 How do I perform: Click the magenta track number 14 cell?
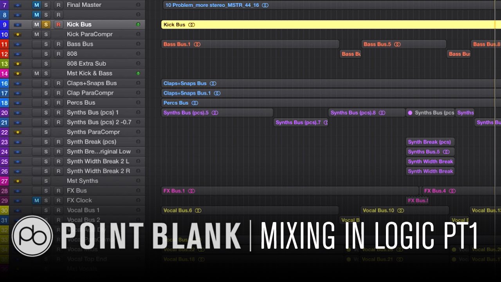[x=5, y=74]
